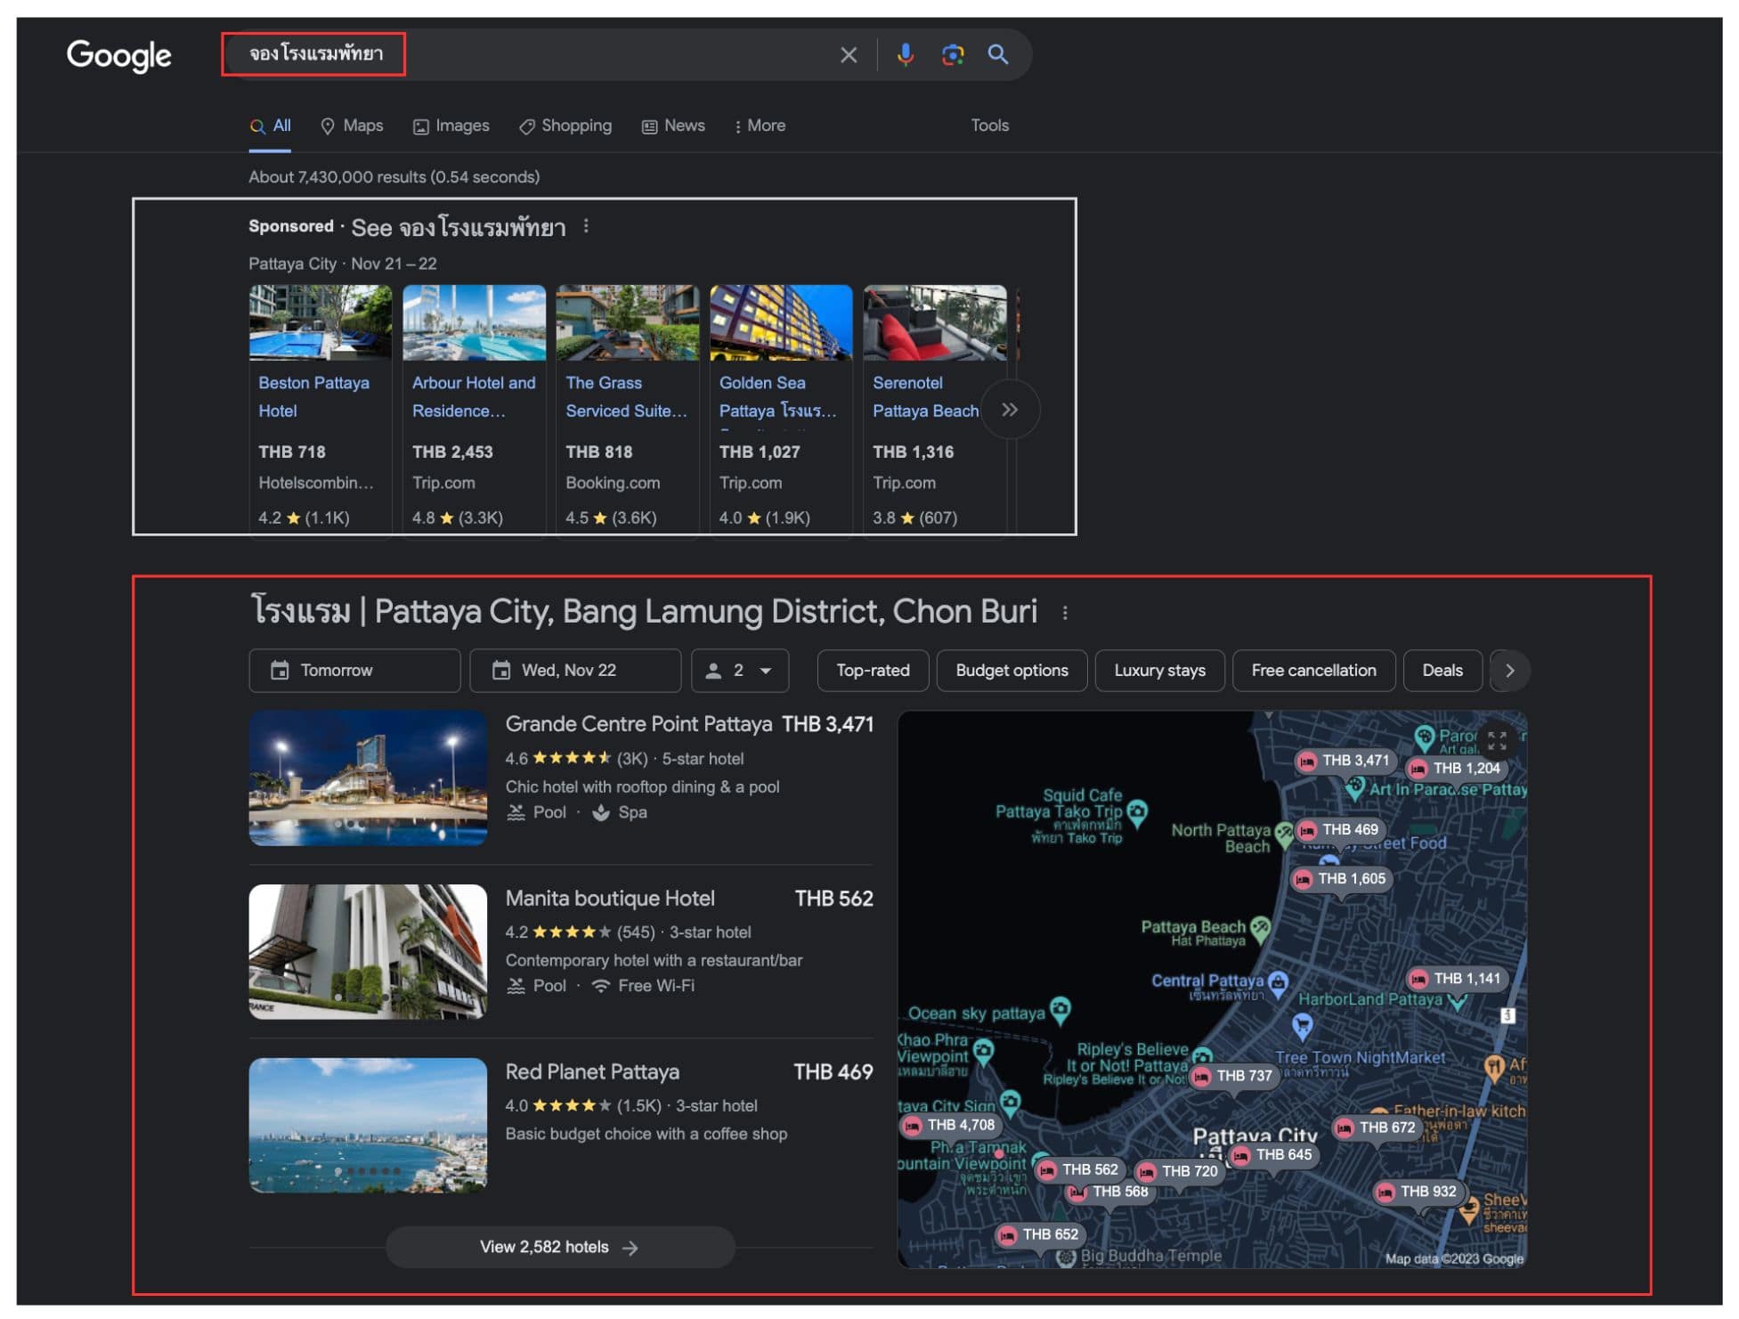Screen dimensions: 1739x1319
Task: Click Red Planet Pattaya photo thumbnail
Action: [368, 1126]
